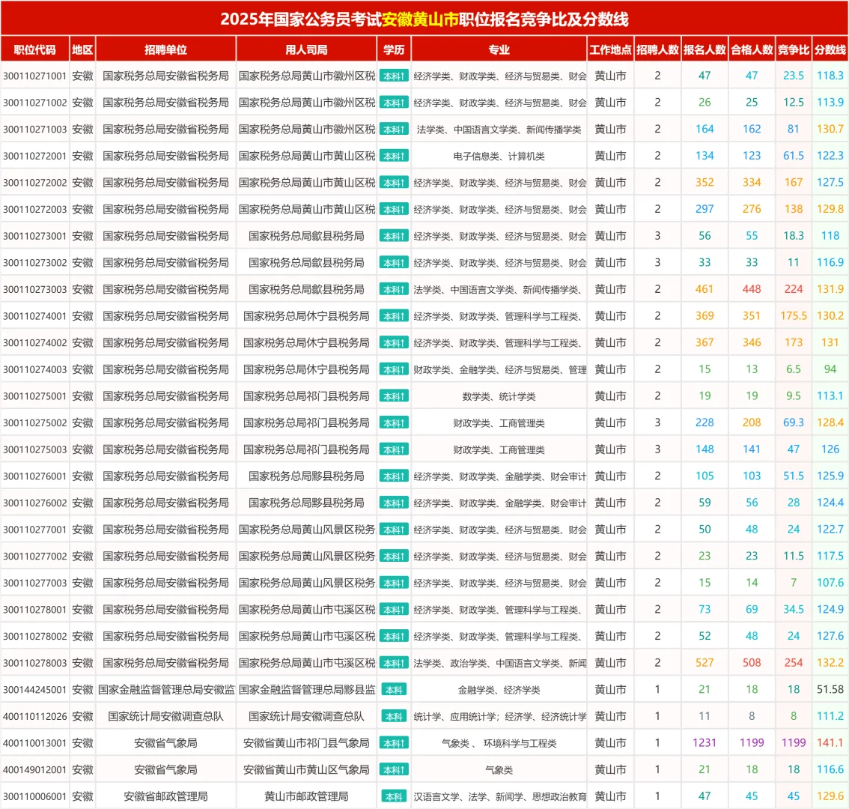The image size is (849, 809).
Task: Click the 本科↑ badge in row 400110013001
Action: tap(394, 743)
